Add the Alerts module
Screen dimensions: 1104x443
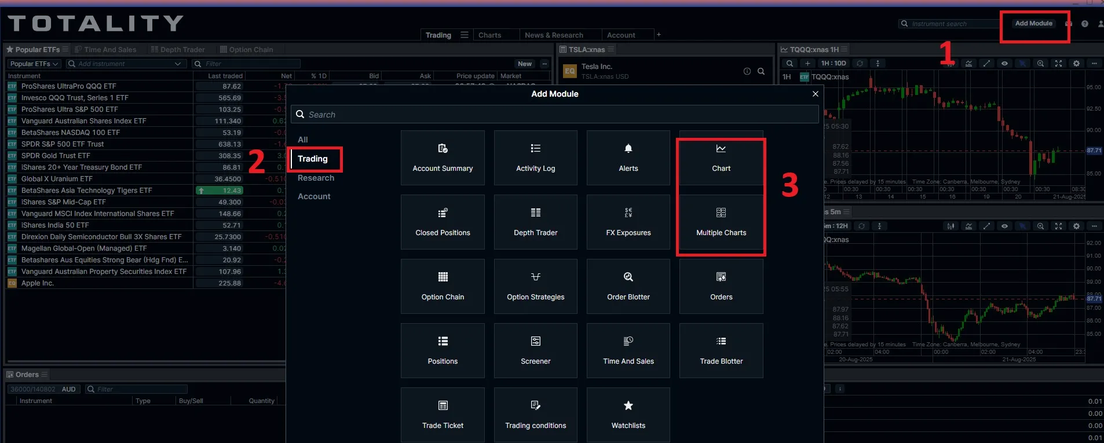click(x=628, y=158)
